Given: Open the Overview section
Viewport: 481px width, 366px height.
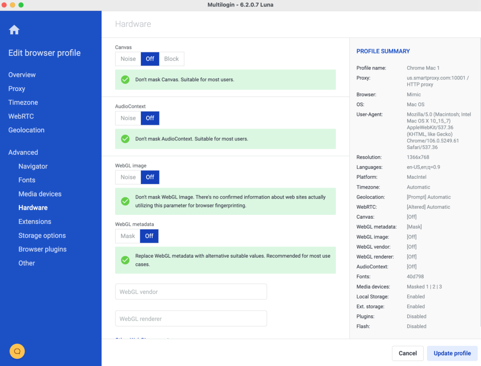Looking at the screenshot, I should pyautogui.click(x=22, y=75).
